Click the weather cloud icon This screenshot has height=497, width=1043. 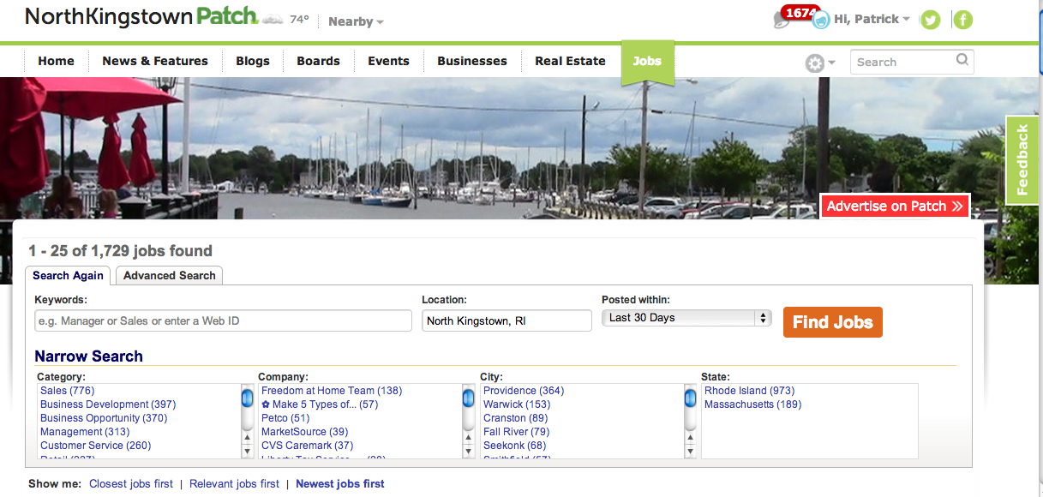[x=272, y=20]
